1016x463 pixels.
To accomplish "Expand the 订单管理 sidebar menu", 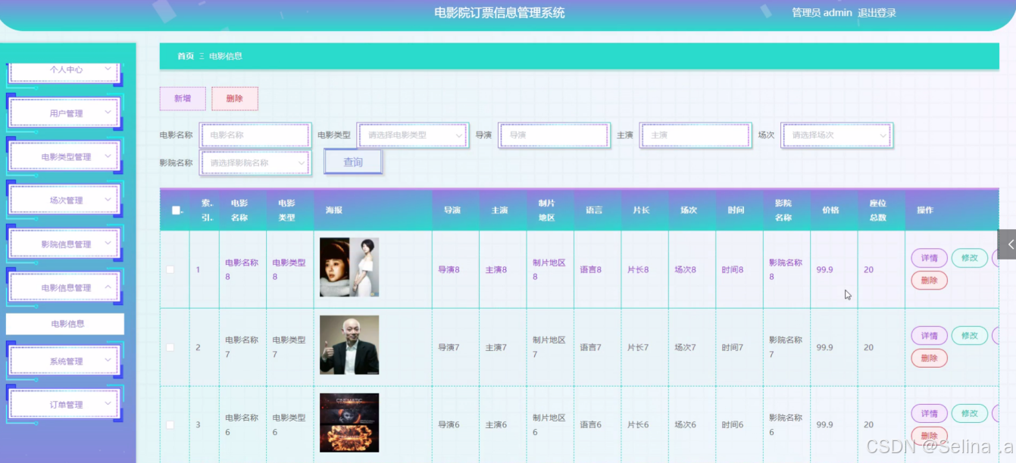I will pos(64,405).
